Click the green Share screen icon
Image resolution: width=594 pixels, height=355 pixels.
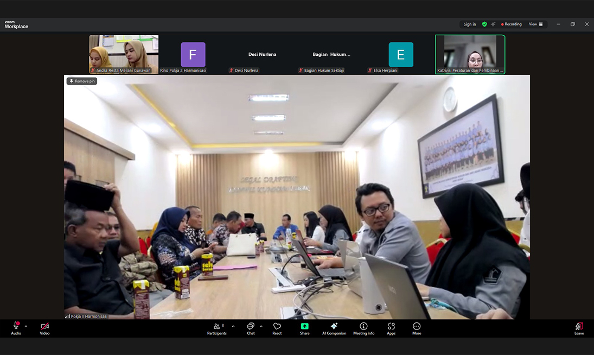[x=304, y=328]
